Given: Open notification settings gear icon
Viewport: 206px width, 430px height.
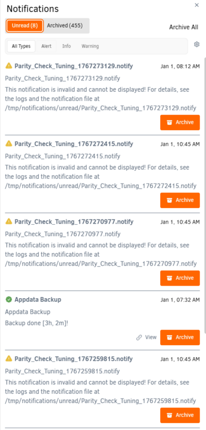Looking at the screenshot, I should 196,44.
